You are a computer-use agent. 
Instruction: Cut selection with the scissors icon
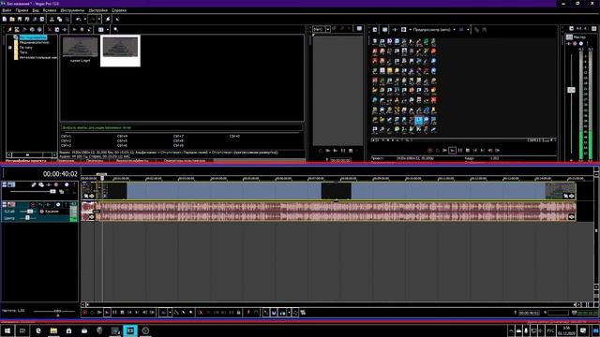point(52,19)
